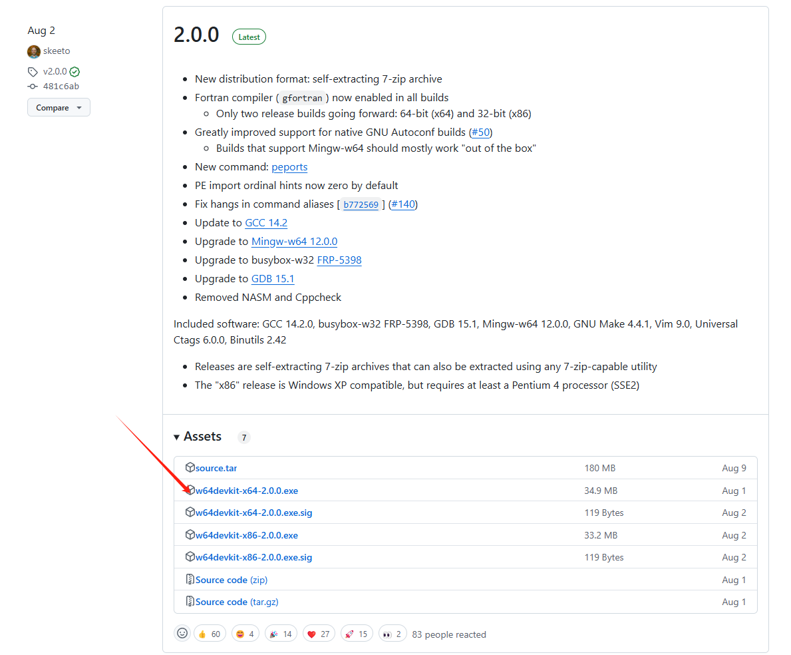Toggle the thumbs up reaction with 60
The width and height of the screenshot is (791, 655).
[210, 634]
